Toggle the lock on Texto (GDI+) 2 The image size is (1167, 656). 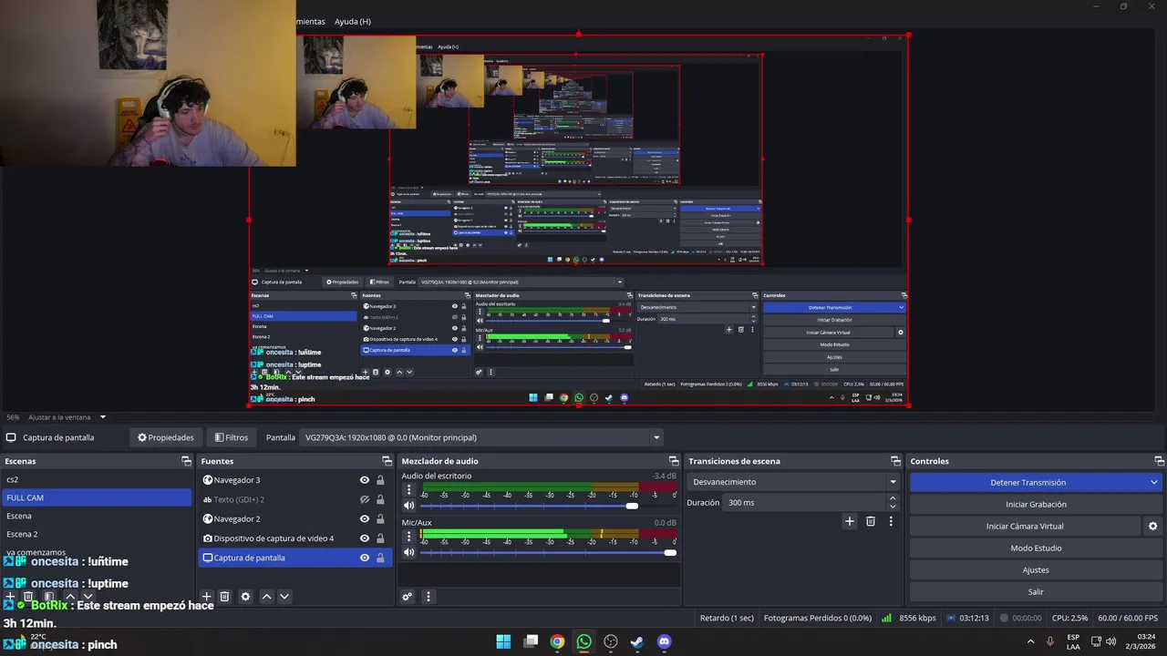click(380, 499)
